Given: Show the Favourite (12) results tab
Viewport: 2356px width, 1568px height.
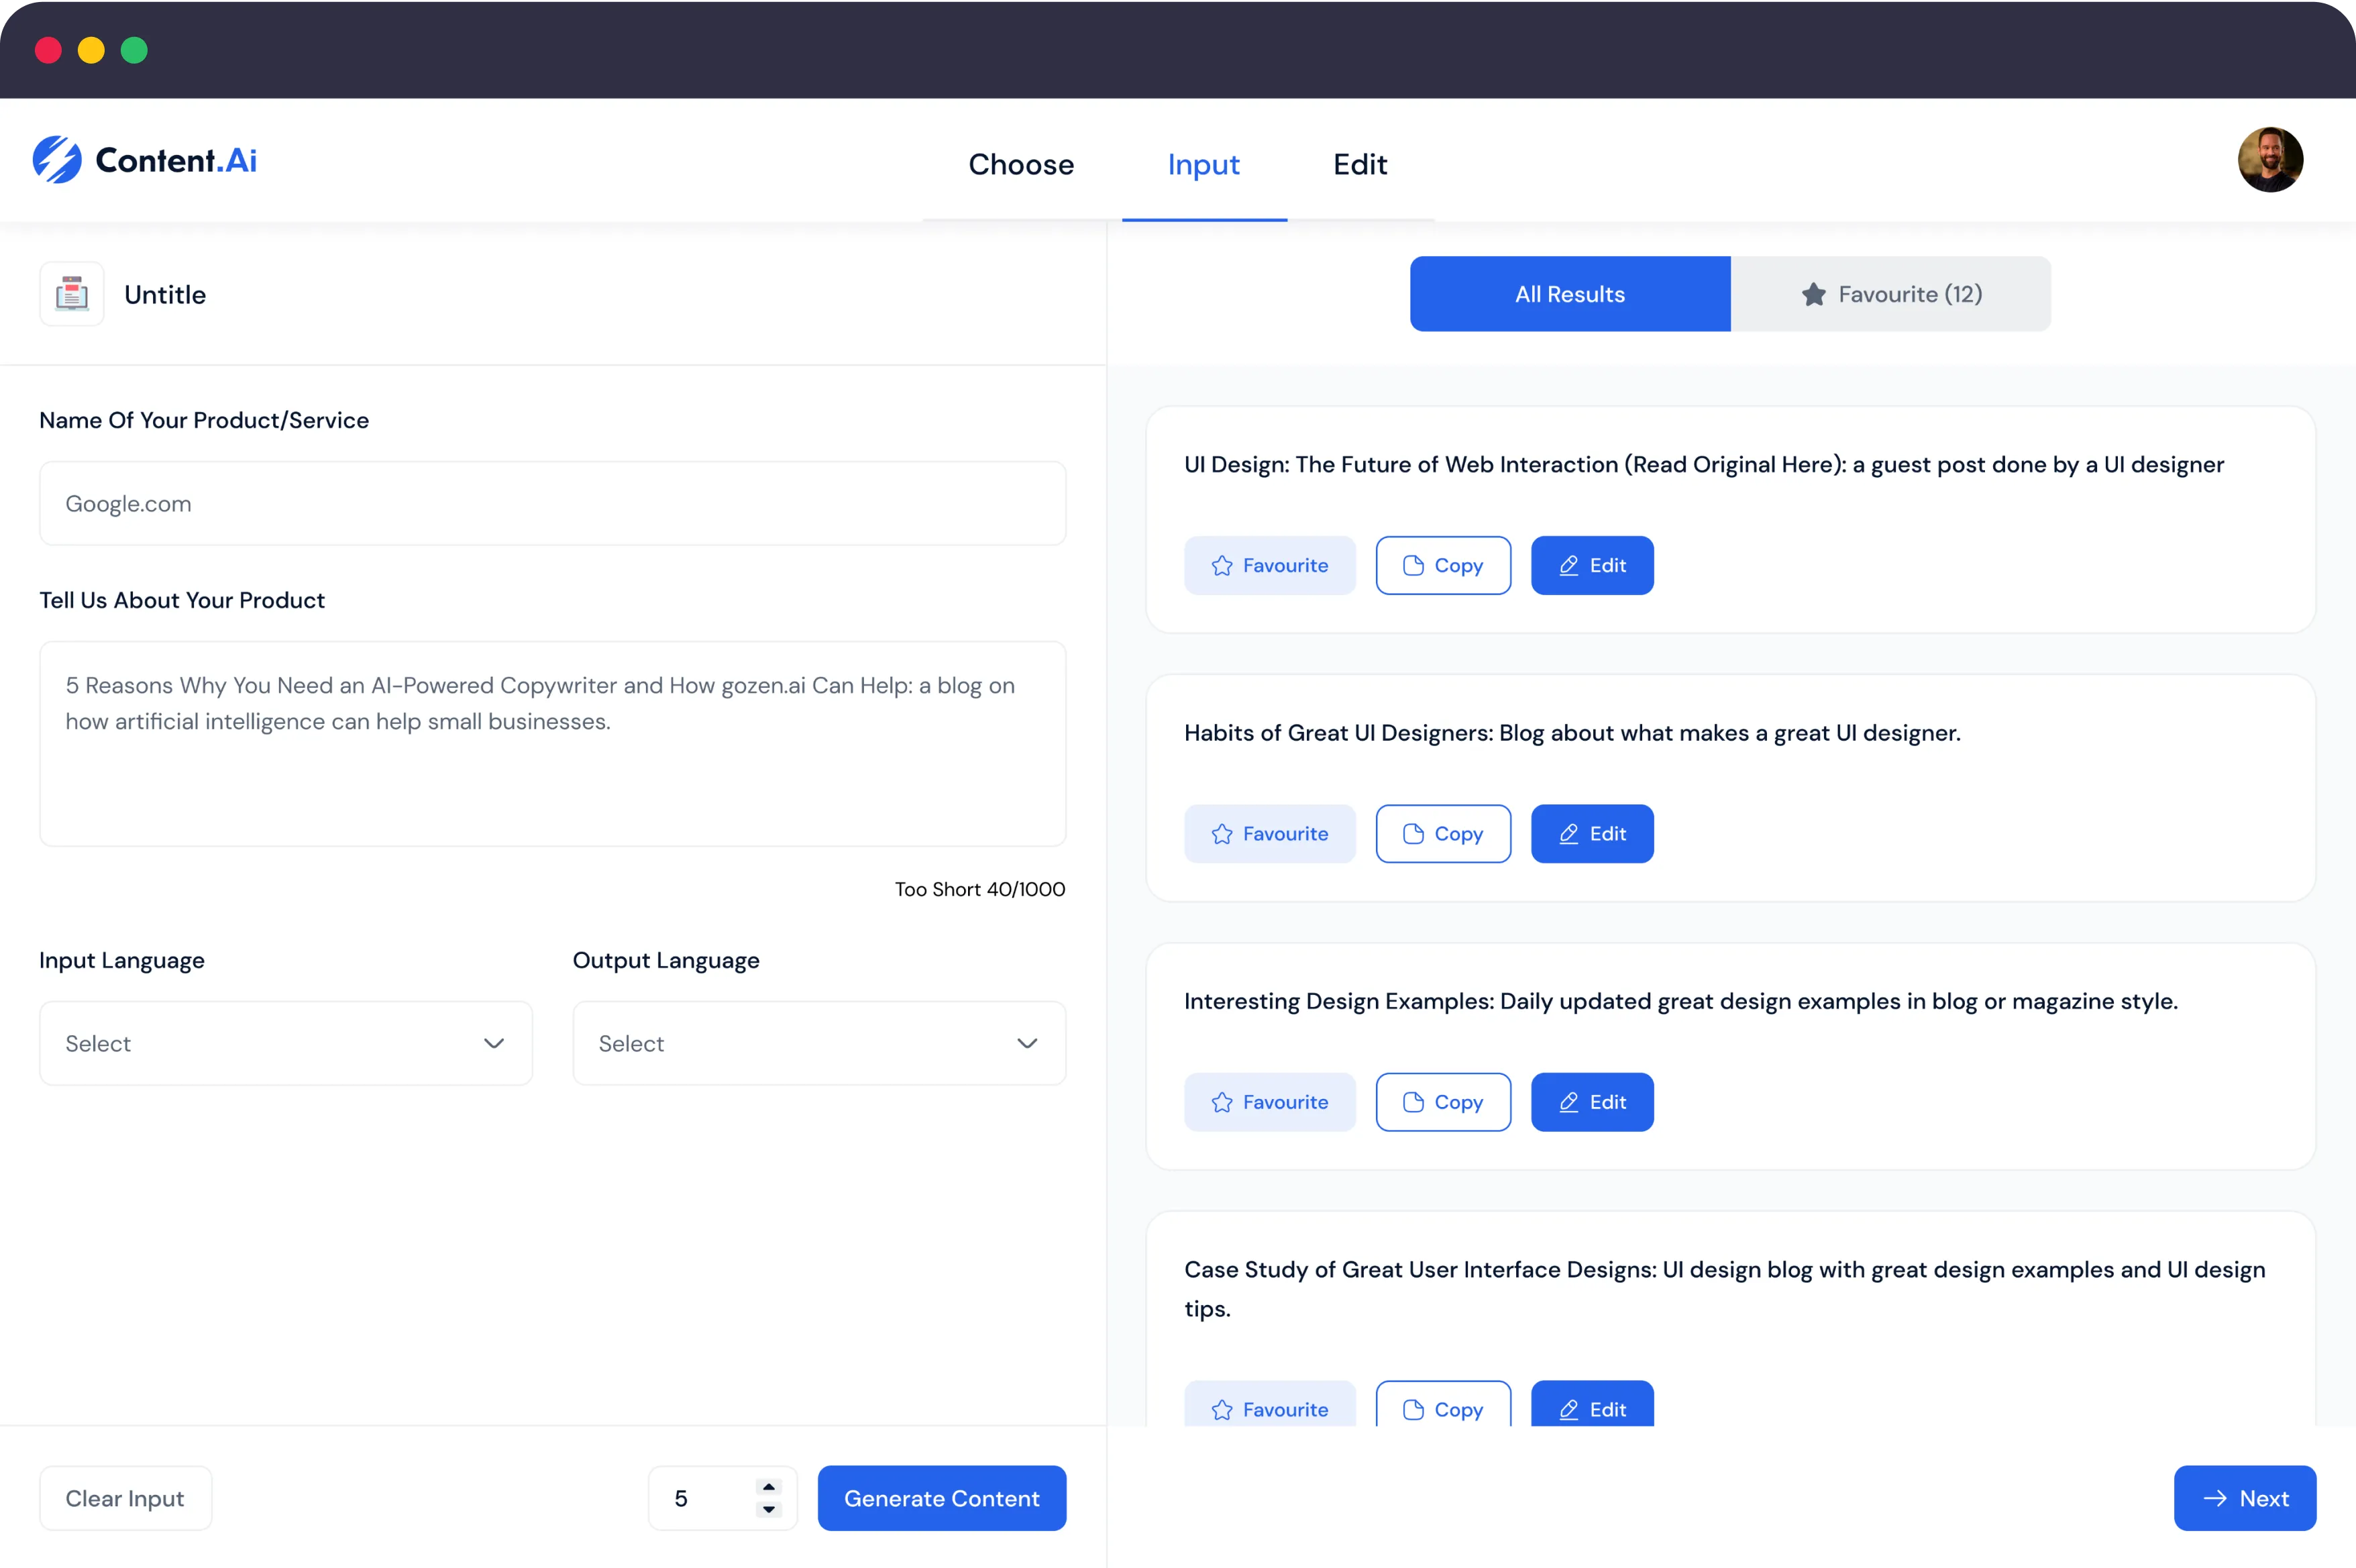Looking at the screenshot, I should [x=1890, y=294].
